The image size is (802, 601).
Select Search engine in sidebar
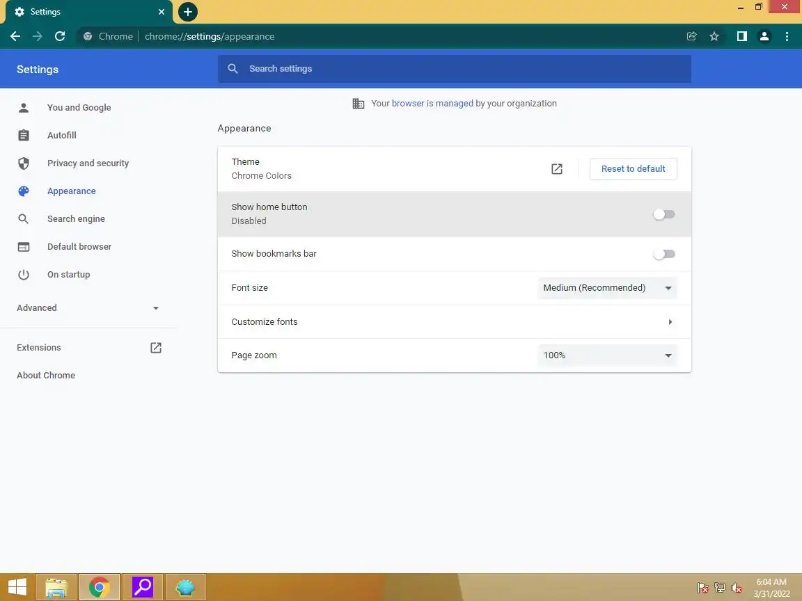point(76,218)
